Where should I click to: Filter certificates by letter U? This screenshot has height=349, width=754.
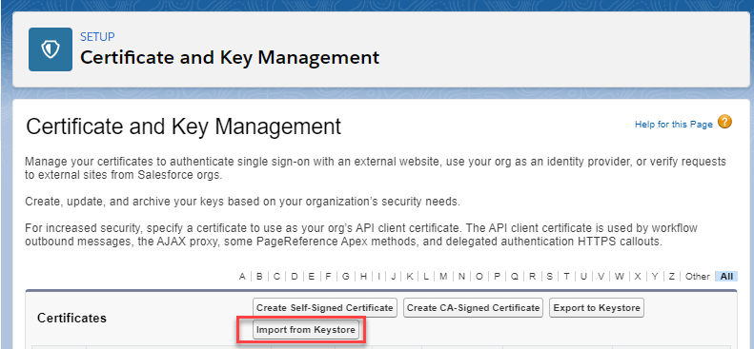583,277
